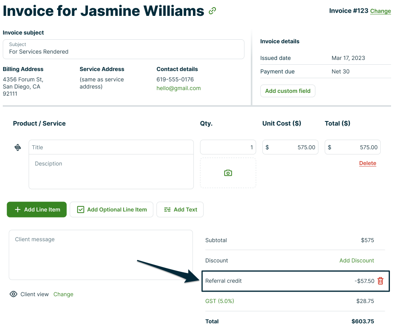Click the line item description text area
This screenshot has height=329, width=397.
pyautogui.click(x=111, y=172)
